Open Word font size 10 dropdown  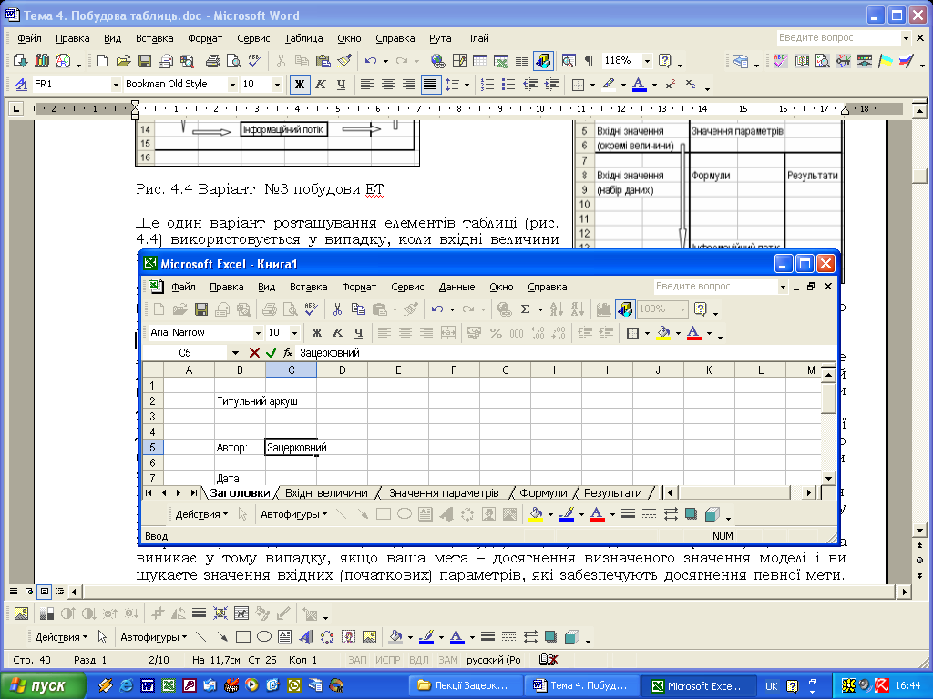[x=277, y=85]
